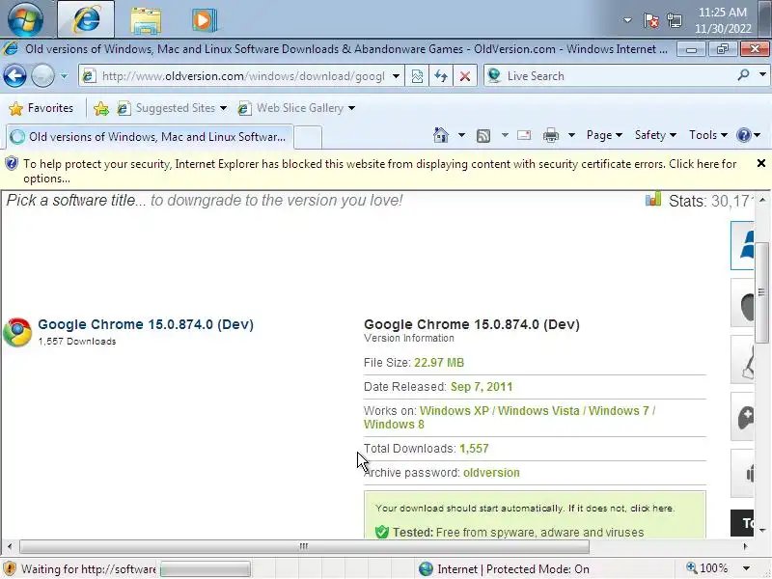
Task: Click the Stats bar chart icon
Action: [653, 199]
